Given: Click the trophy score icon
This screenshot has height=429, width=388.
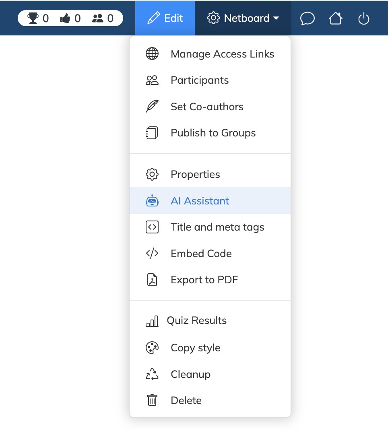Looking at the screenshot, I should click(x=33, y=18).
